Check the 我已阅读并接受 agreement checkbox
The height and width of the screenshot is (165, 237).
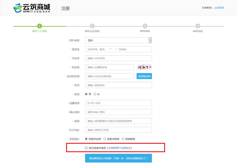click(86, 148)
